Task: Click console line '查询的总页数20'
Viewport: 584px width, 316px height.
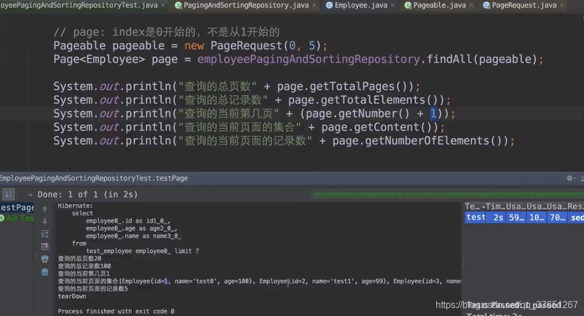Action: 79,258
